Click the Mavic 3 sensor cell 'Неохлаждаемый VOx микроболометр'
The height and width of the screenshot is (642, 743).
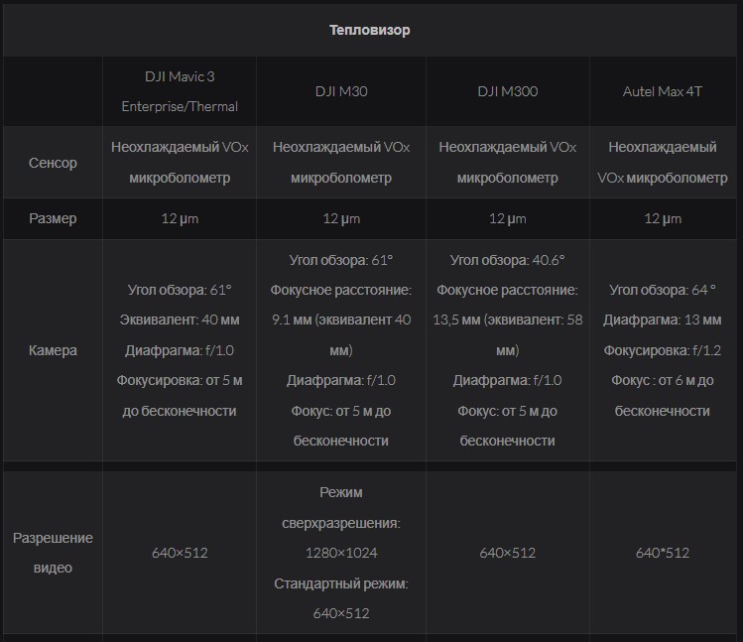180,162
